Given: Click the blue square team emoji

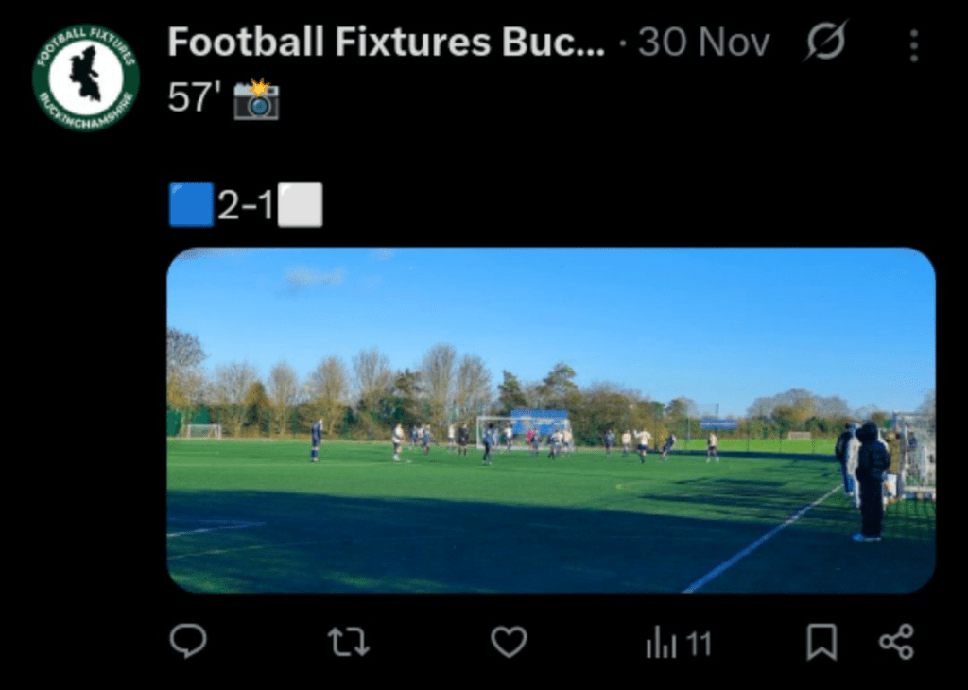Looking at the screenshot, I should coord(192,205).
